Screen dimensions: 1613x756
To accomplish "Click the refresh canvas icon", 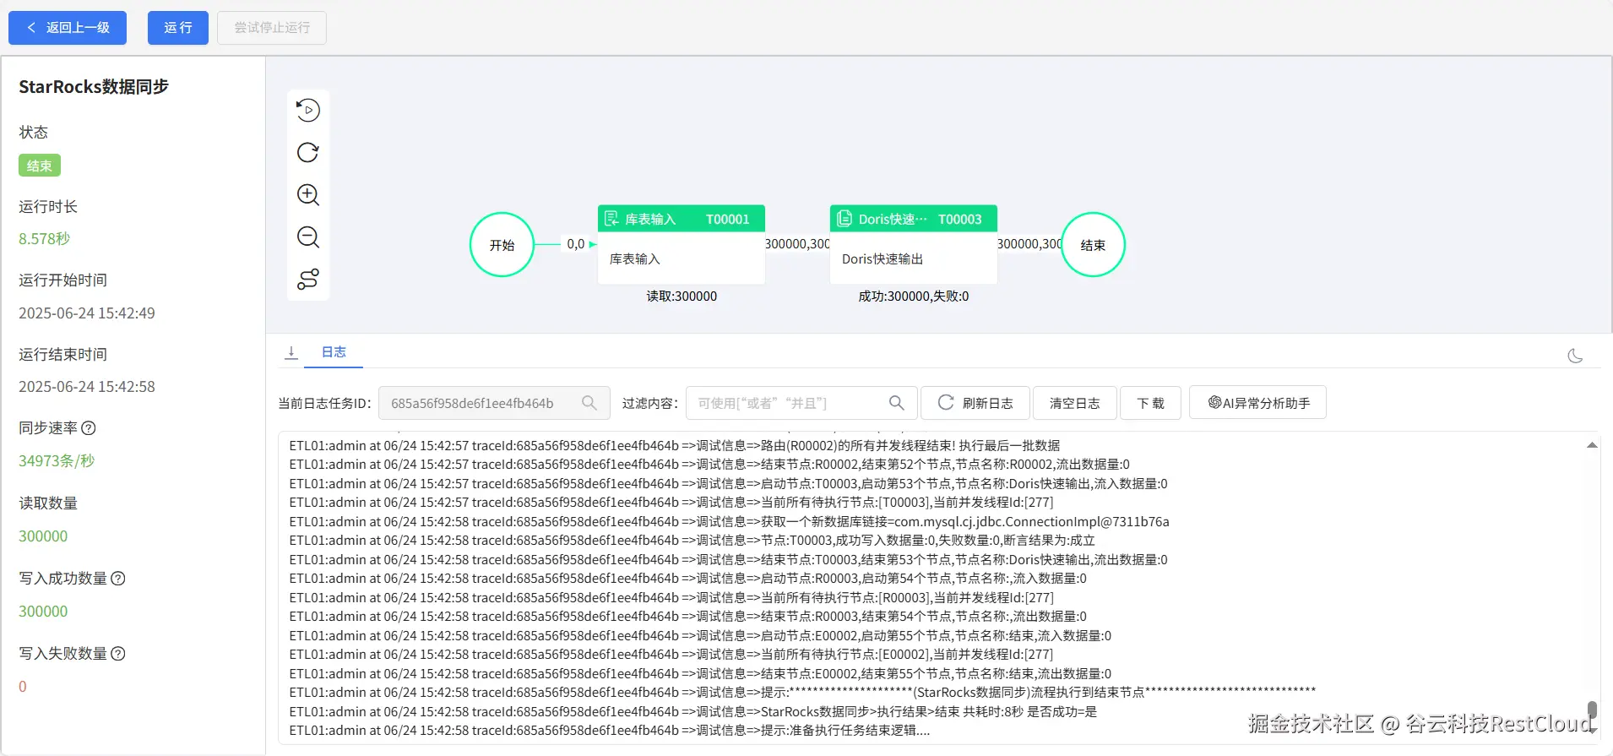I will click(308, 152).
